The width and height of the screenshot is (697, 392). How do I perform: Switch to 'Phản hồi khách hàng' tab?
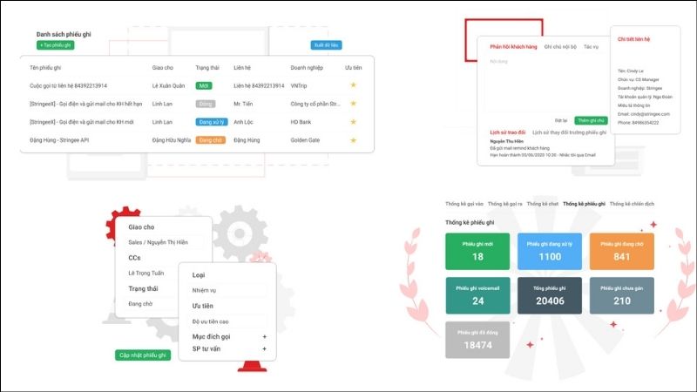pyautogui.click(x=513, y=47)
